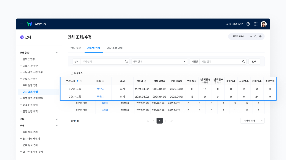This screenshot has width=286, height=160.
Task: Open the help question mark icon
Action: [248, 24]
